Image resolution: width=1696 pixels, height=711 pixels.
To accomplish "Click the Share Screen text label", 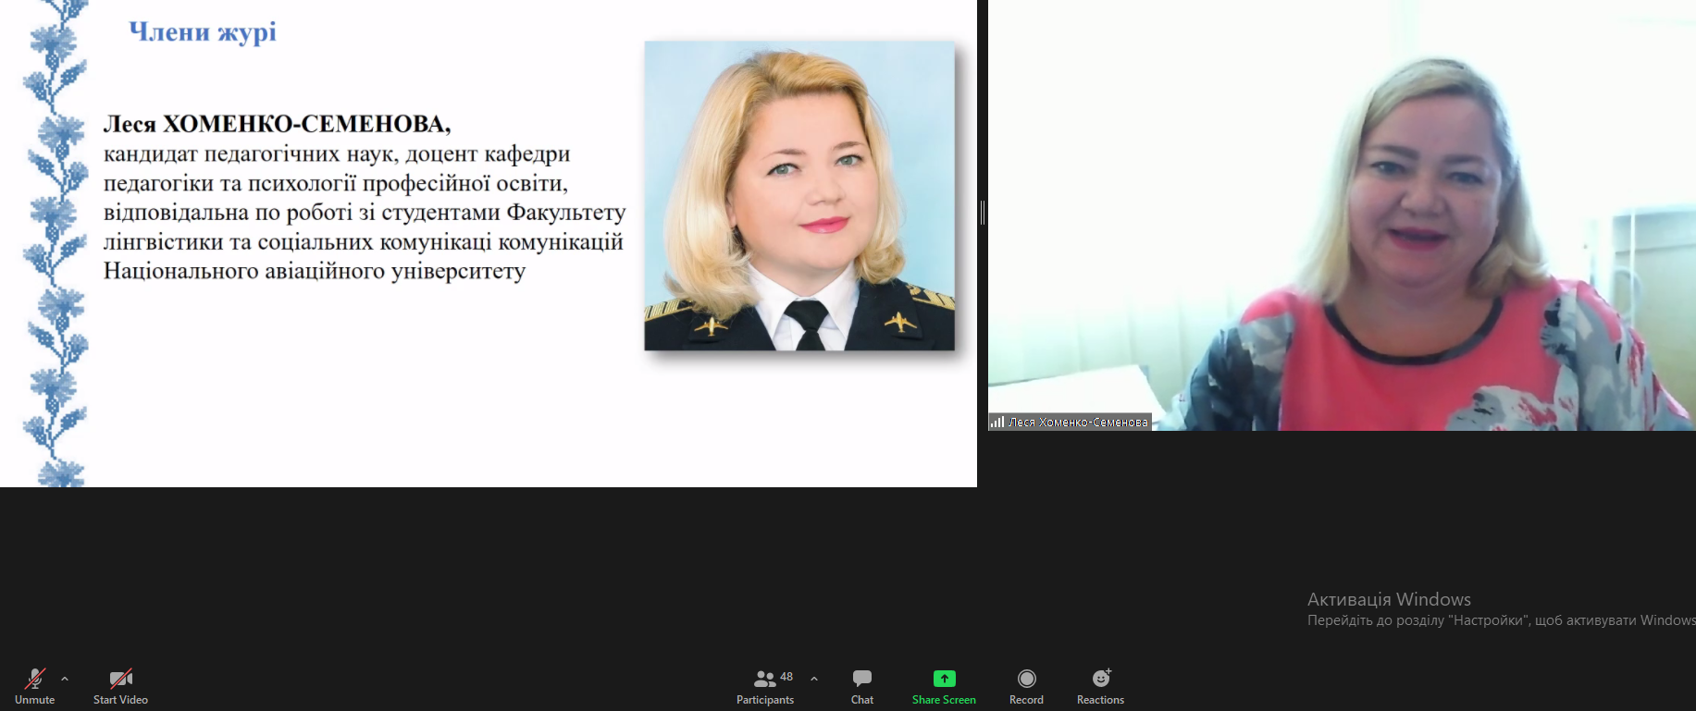I will pyautogui.click(x=944, y=700).
